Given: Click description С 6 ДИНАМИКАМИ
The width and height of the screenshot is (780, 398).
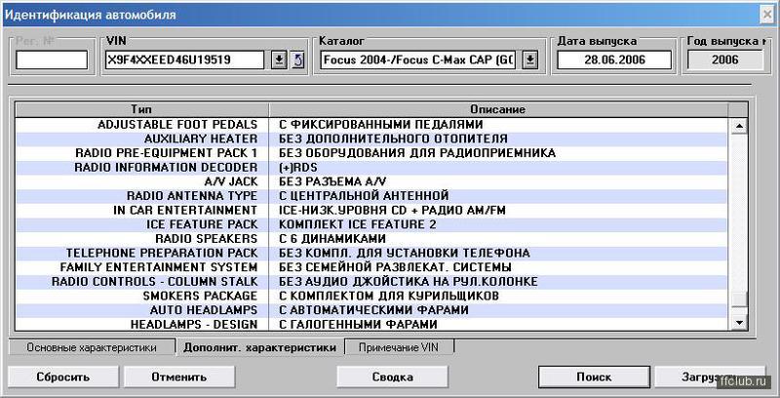Looking at the screenshot, I should [332, 239].
